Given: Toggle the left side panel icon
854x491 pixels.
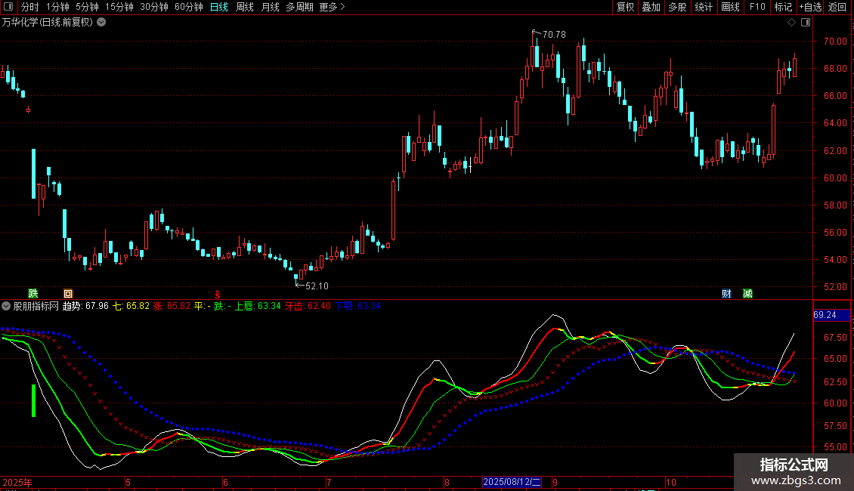Looking at the screenshot, I should 8,7.
